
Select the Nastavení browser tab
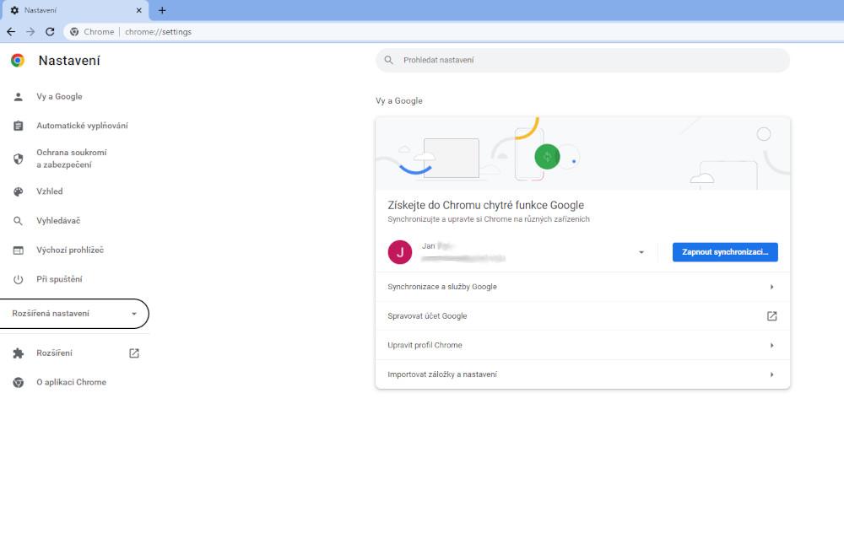75,10
